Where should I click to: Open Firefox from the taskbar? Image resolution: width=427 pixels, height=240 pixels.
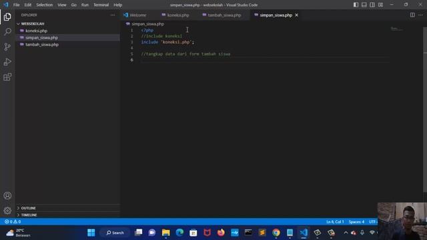point(221,233)
